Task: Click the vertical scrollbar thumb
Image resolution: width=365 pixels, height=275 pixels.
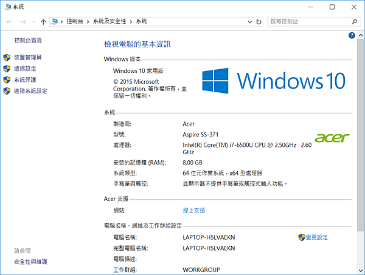Action: pyautogui.click(x=361, y=135)
